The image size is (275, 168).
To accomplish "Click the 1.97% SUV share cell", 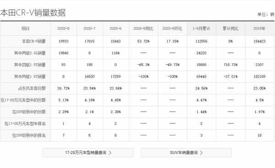I will coord(259,112).
